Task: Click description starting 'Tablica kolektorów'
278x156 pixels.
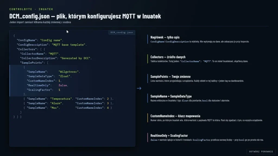Action: pyautogui.click(x=199, y=61)
